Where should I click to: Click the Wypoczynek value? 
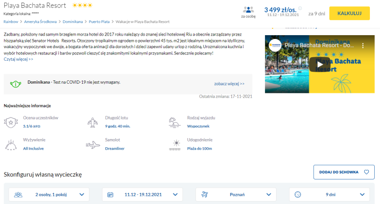tap(198, 126)
